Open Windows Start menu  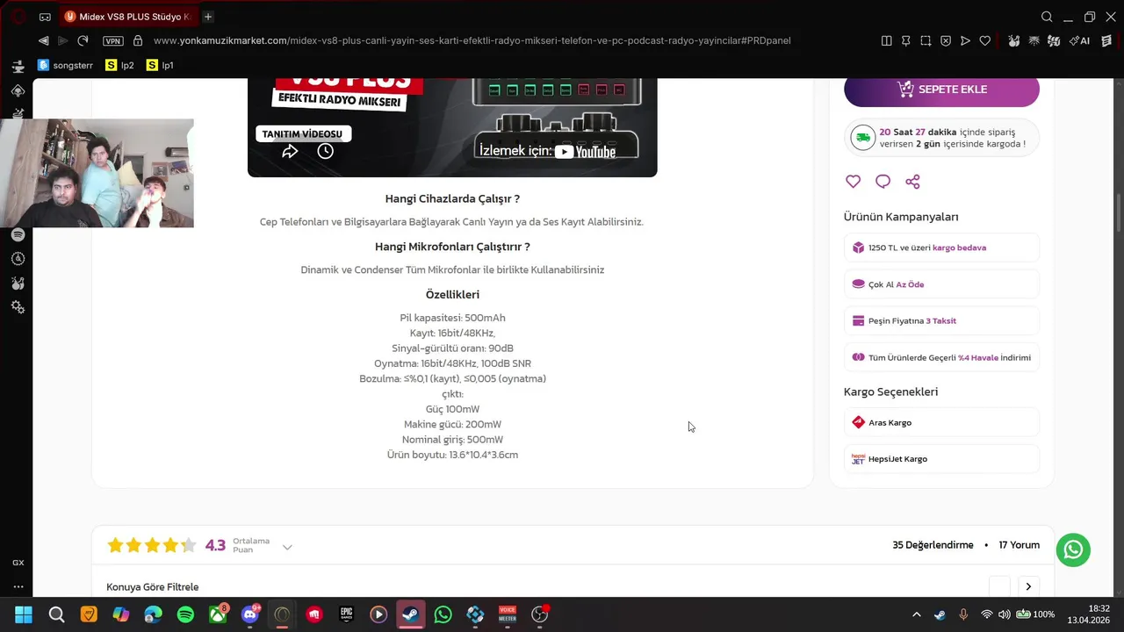24,614
